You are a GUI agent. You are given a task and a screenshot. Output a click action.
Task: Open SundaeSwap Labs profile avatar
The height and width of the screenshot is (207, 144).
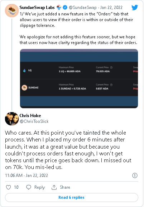tap(12, 10)
